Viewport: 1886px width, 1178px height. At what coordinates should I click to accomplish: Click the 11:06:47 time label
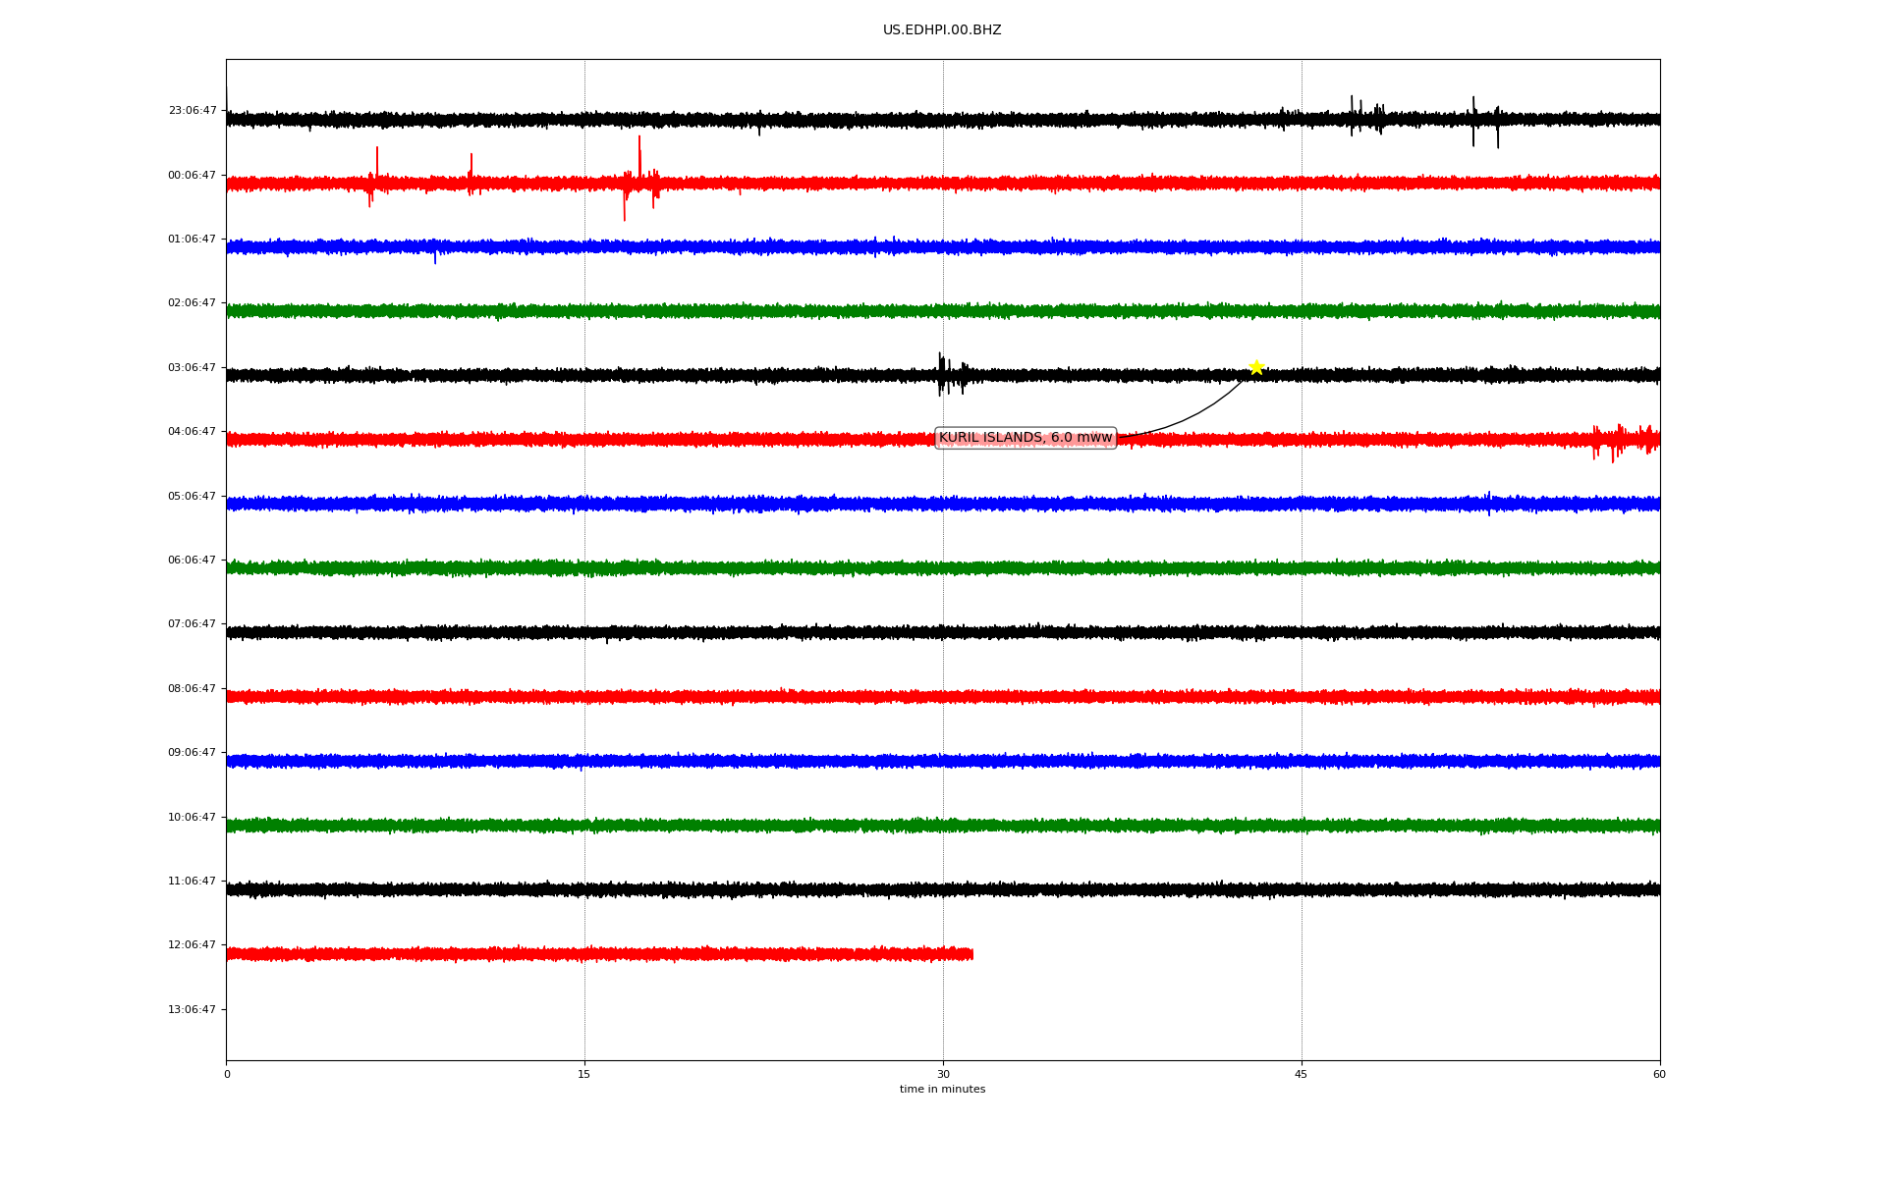pyautogui.click(x=193, y=882)
